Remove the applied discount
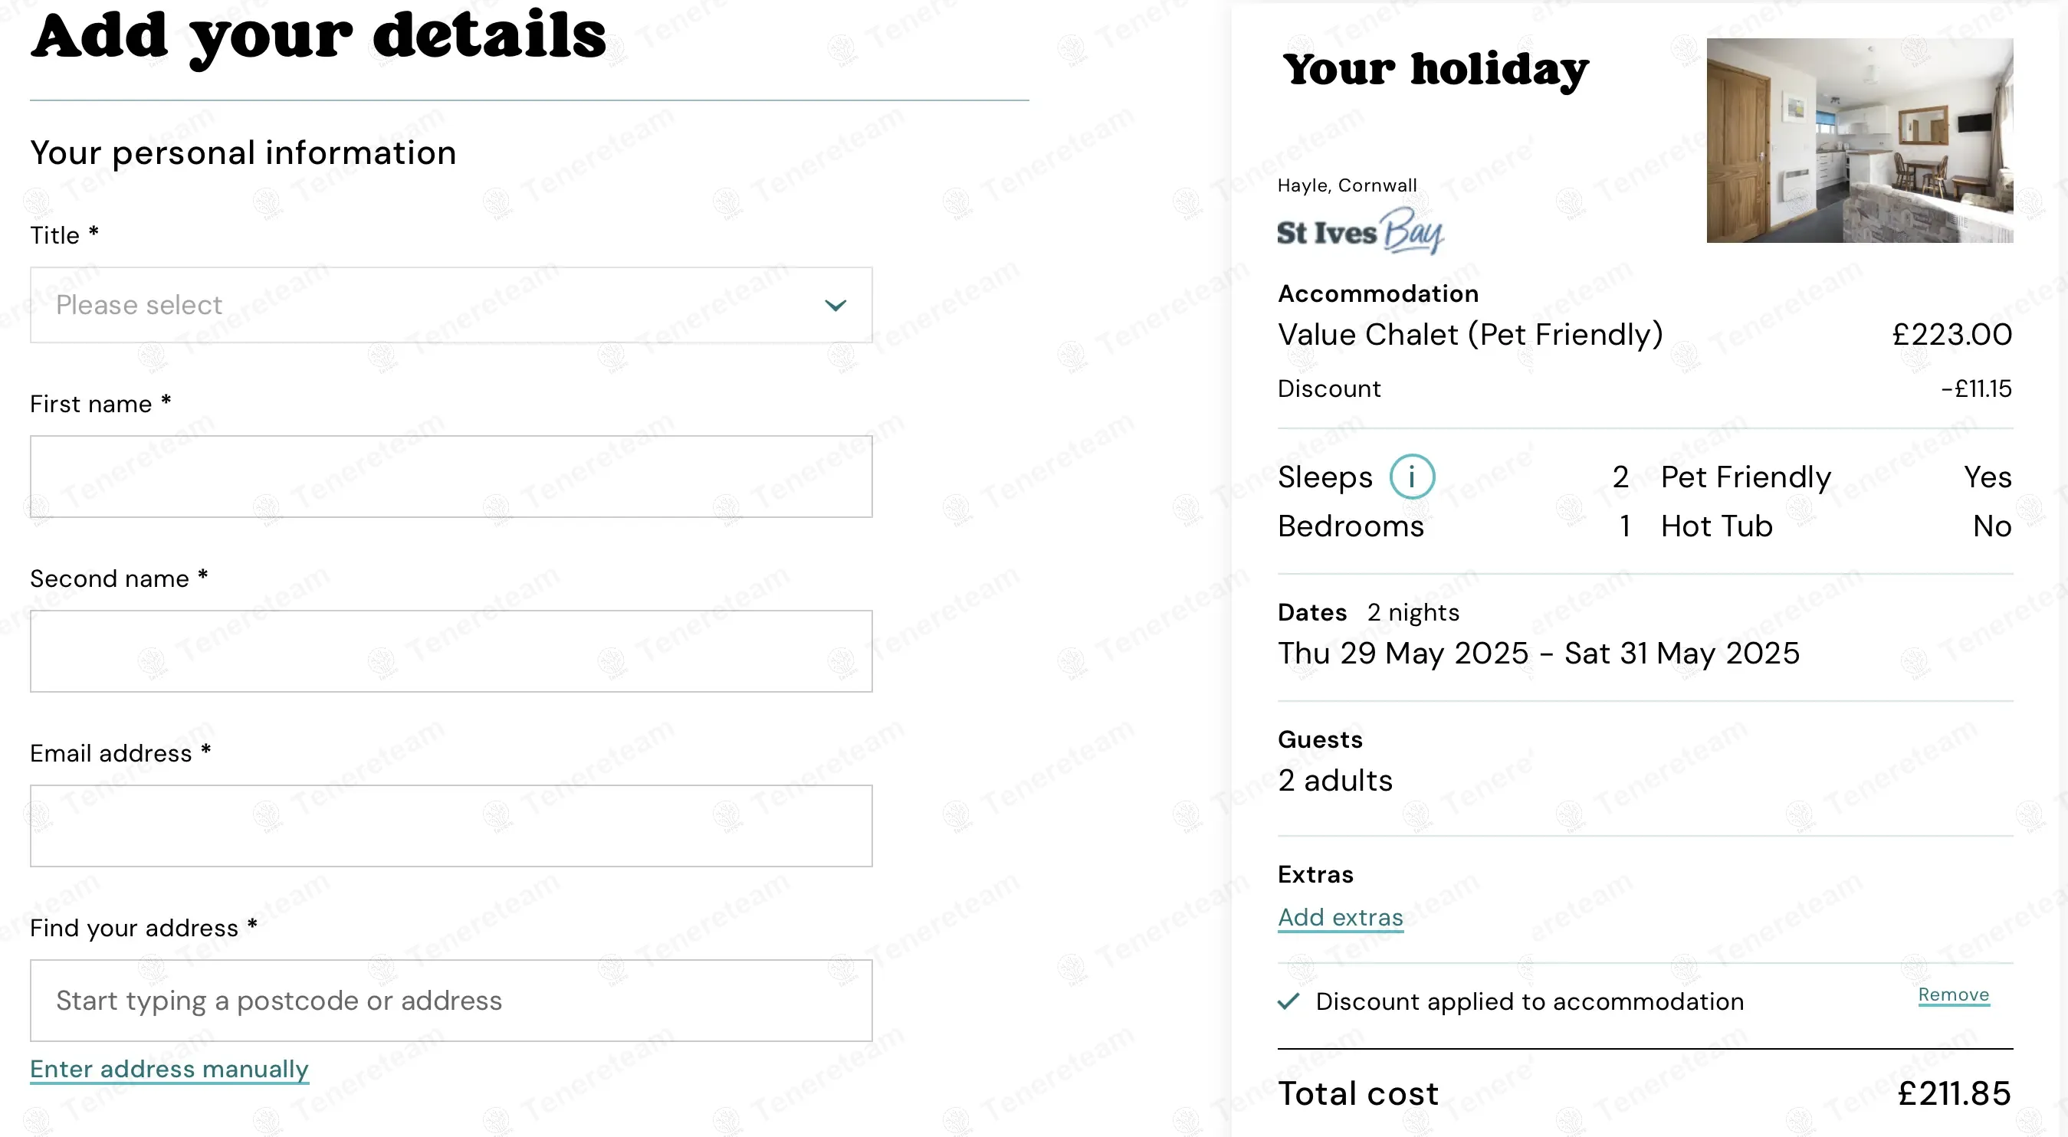This screenshot has height=1137, width=2068. pos(1953,995)
